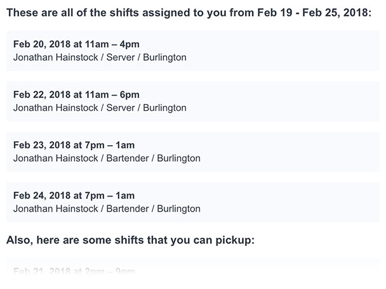Open the Feb 20, 2018 11am–4pm shift

click(x=193, y=51)
